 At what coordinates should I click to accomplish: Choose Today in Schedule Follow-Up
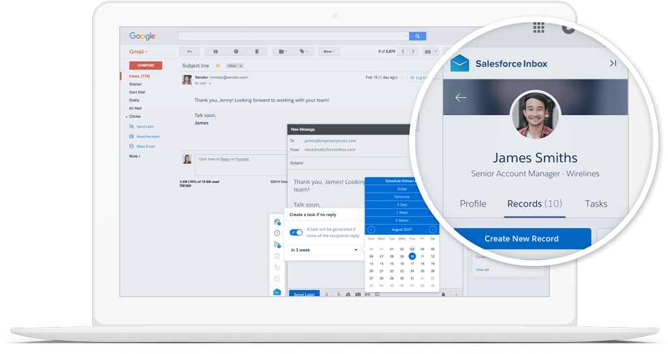pos(402,188)
